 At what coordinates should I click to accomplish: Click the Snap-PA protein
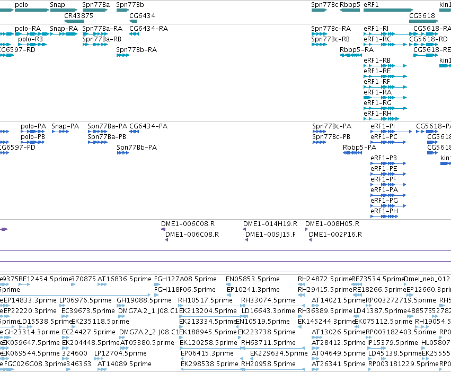(60, 132)
